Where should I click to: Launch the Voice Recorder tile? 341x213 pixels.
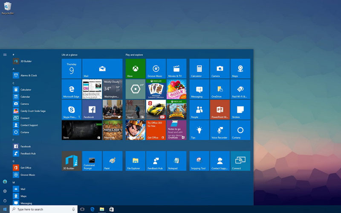220,130
